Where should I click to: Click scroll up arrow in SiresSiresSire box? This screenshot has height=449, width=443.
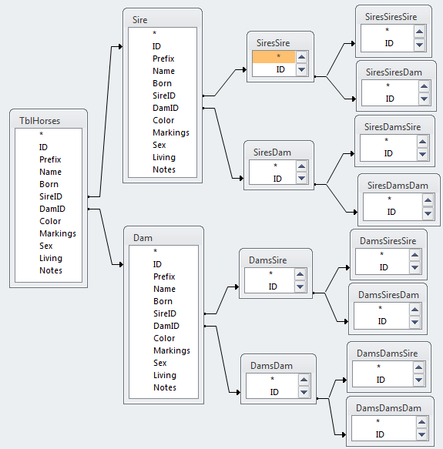click(420, 32)
